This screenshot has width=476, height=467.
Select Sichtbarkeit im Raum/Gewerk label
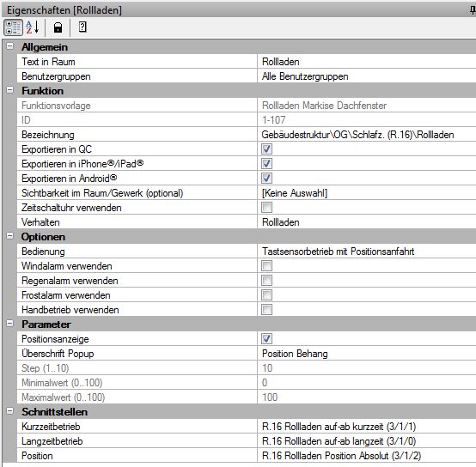(102, 193)
